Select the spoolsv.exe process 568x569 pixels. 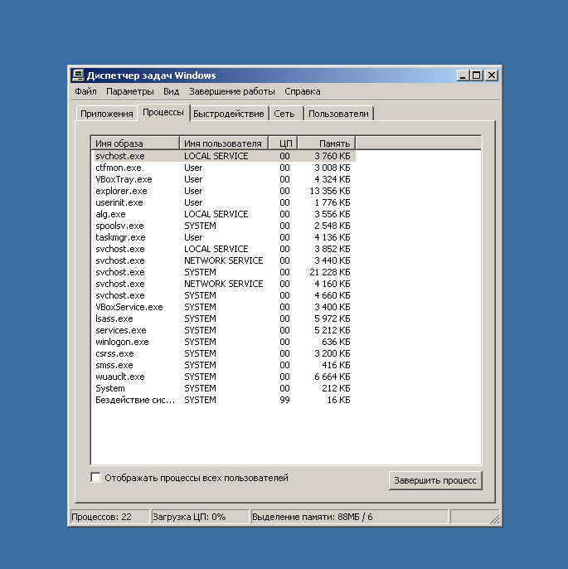coord(223,226)
